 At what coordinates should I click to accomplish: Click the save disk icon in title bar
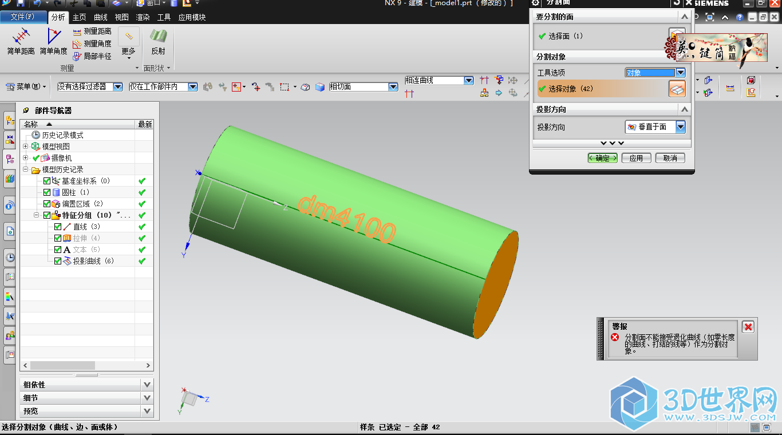(x=20, y=3)
